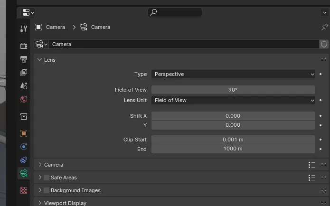Click the properties search field
The height and width of the screenshot is (206, 330).
(175, 12)
